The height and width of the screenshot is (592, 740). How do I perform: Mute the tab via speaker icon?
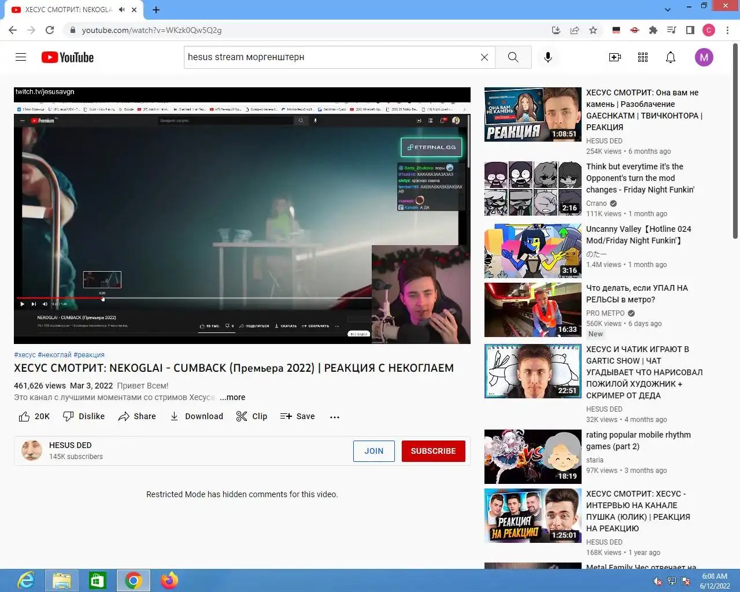coord(122,10)
